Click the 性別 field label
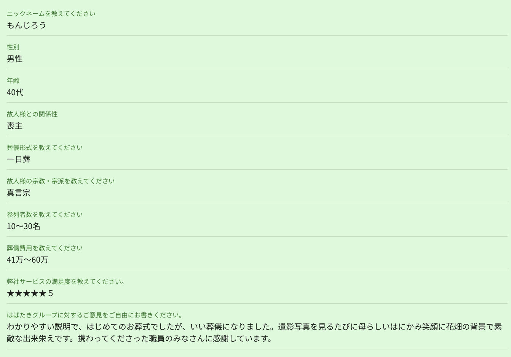511x357 pixels. [13, 47]
